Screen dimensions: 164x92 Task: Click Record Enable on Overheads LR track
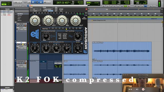click(18, 63)
